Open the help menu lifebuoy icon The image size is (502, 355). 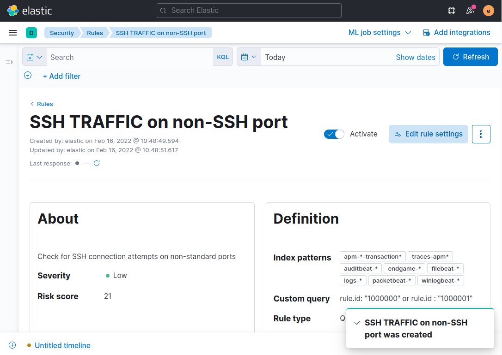[x=452, y=11]
